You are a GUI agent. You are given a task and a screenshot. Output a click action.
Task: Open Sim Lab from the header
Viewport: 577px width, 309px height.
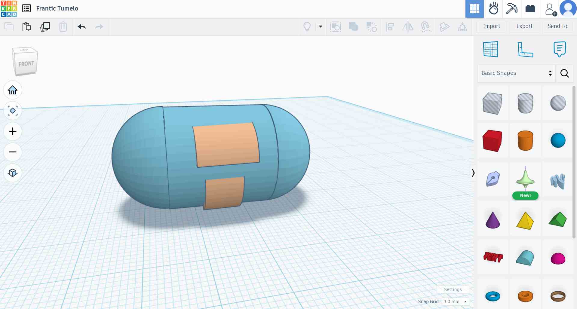[x=493, y=9]
